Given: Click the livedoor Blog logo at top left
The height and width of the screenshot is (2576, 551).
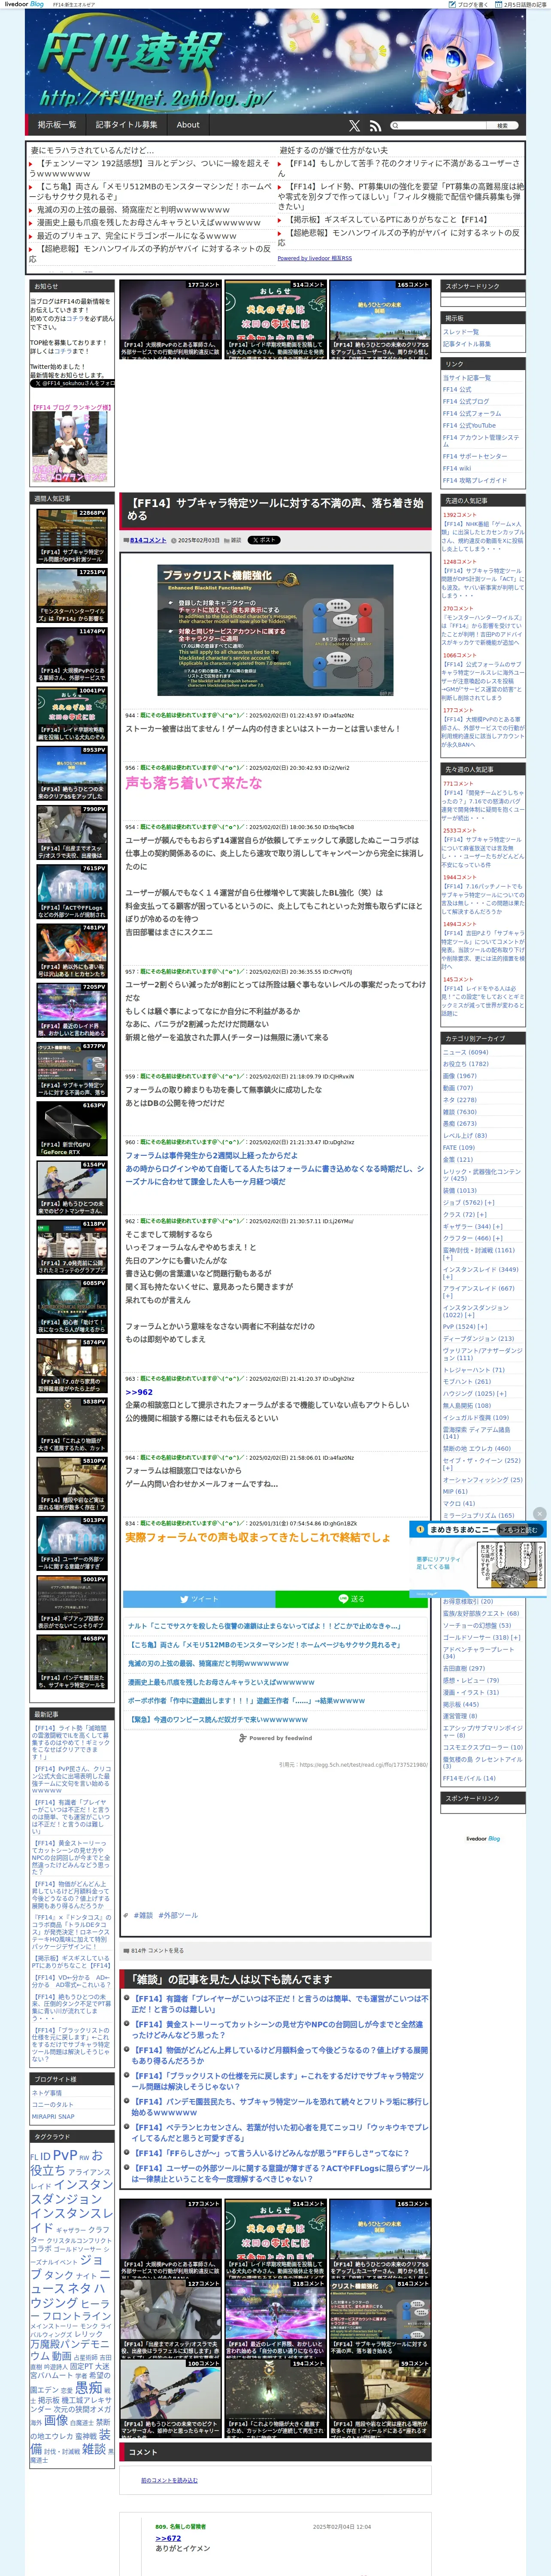Looking at the screenshot, I should click(24, 4).
